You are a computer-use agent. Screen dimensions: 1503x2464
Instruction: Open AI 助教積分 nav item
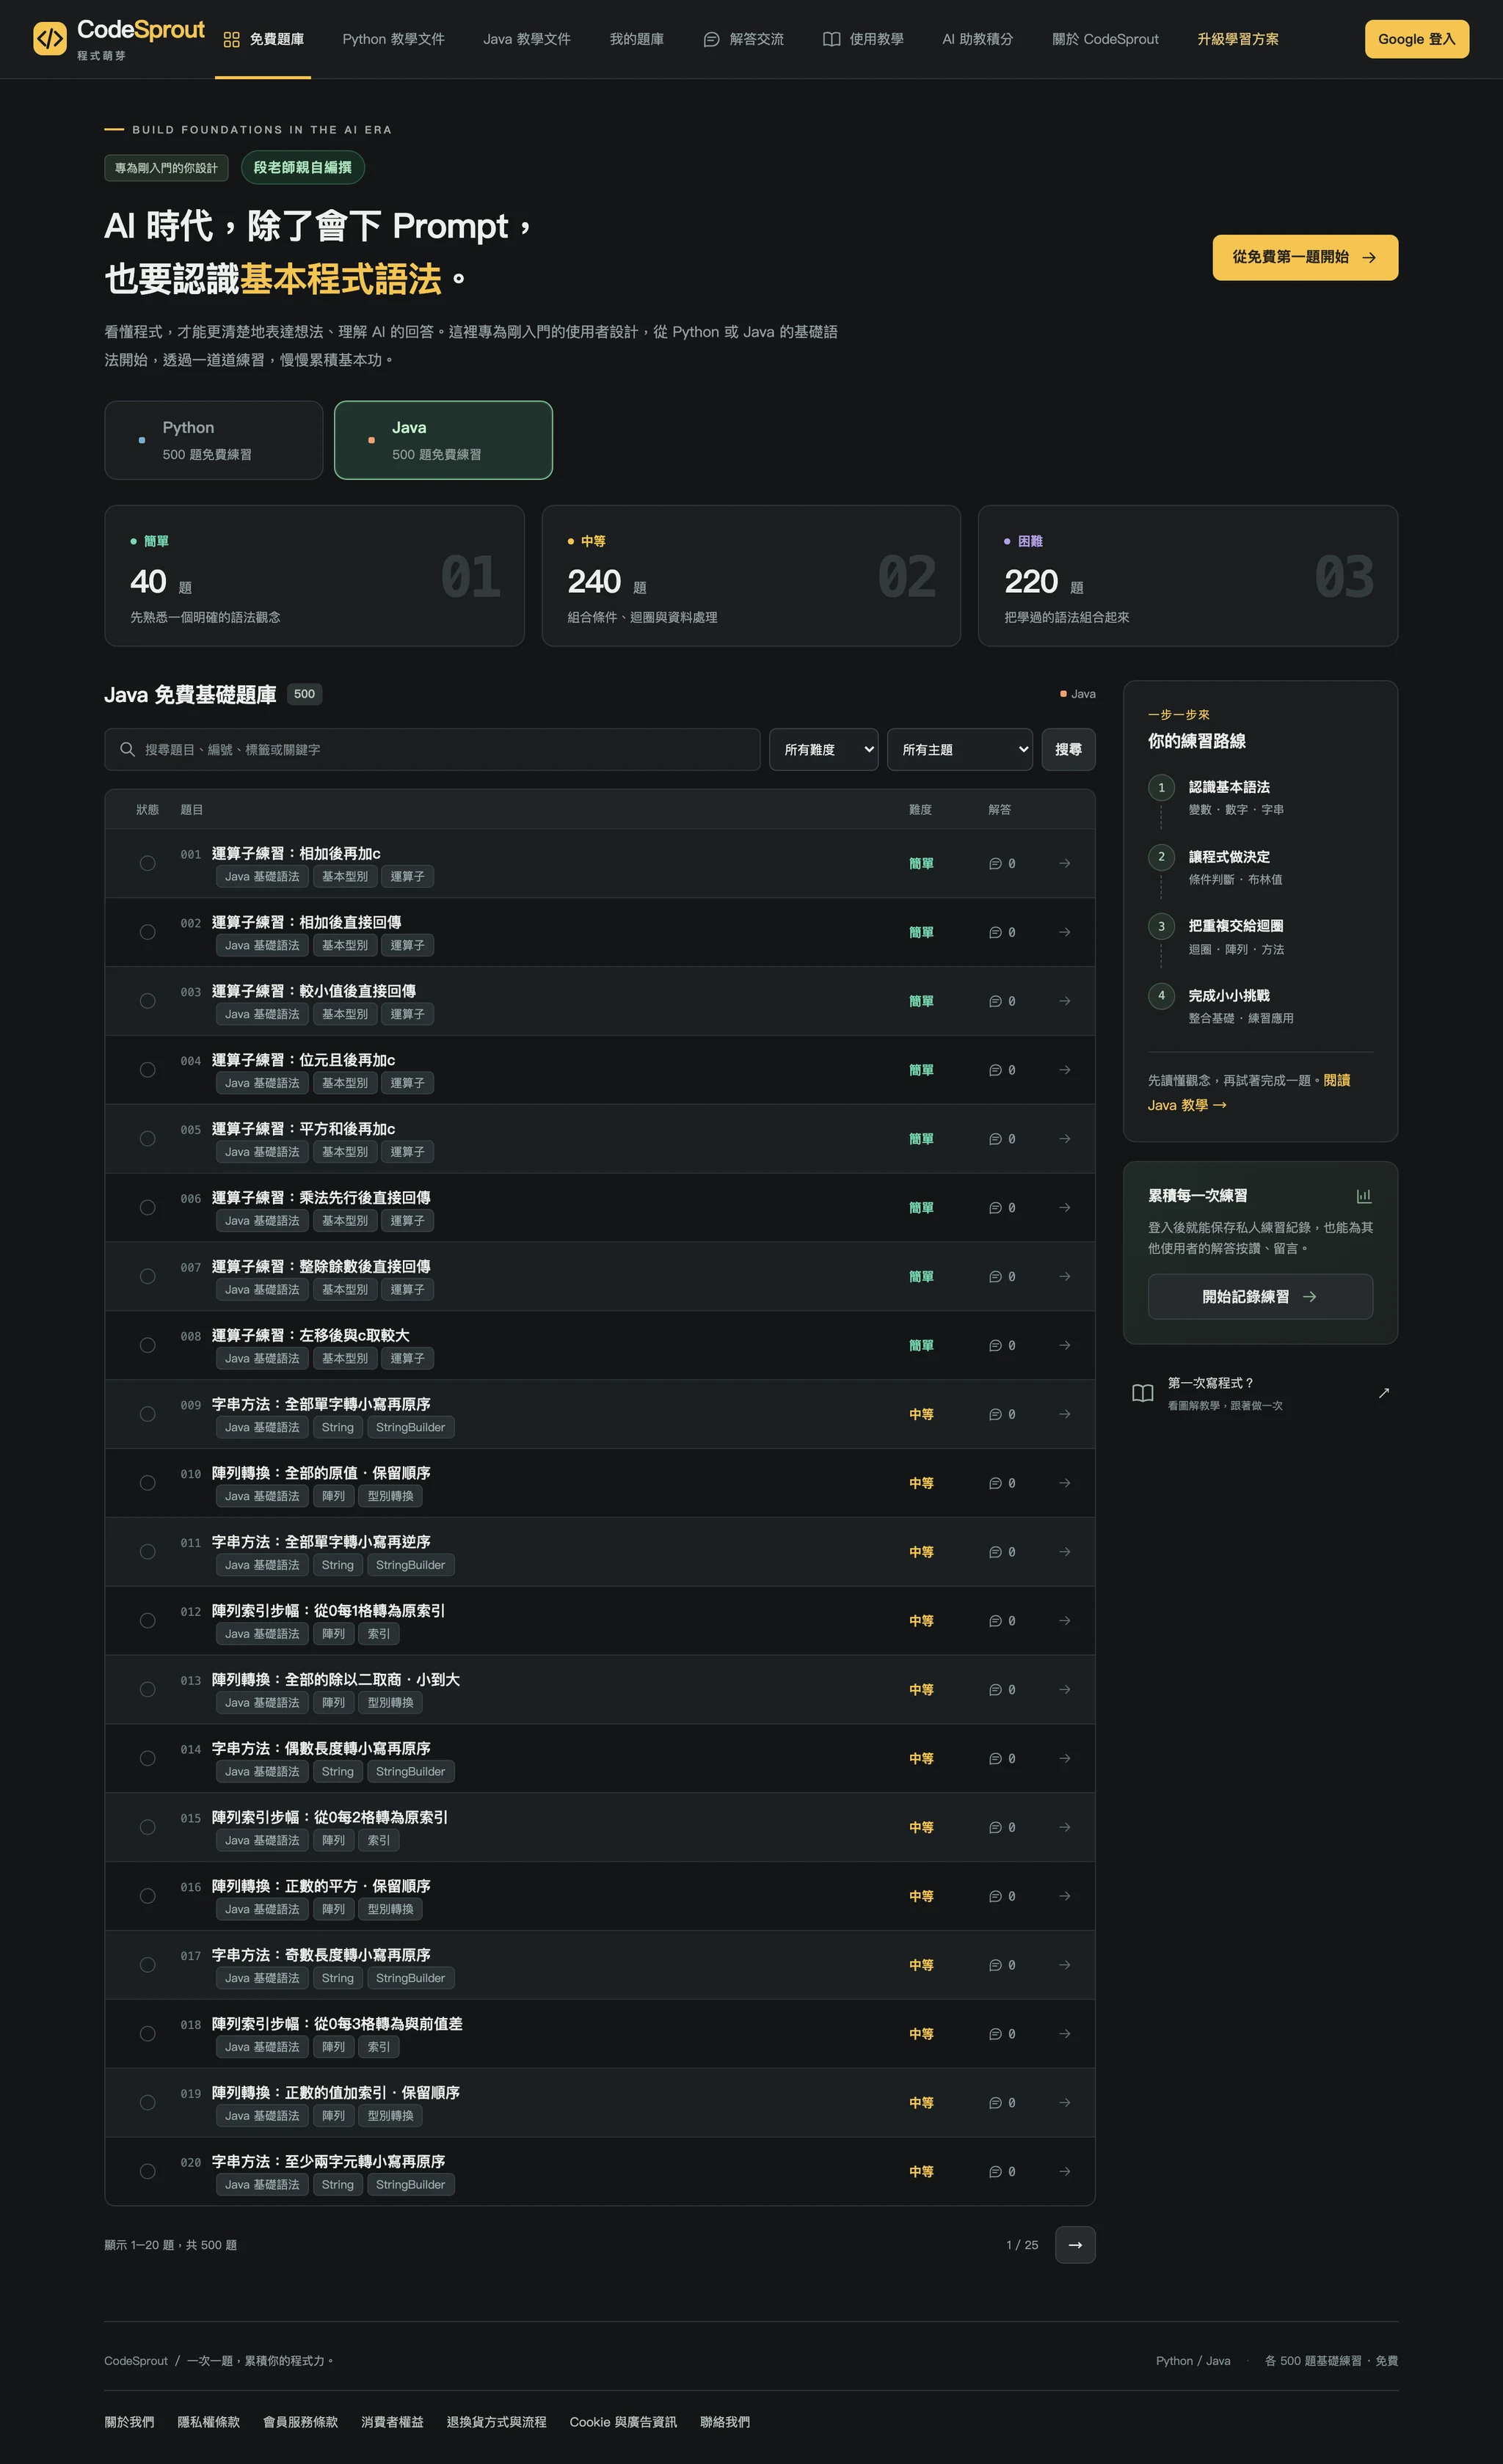tap(978, 39)
